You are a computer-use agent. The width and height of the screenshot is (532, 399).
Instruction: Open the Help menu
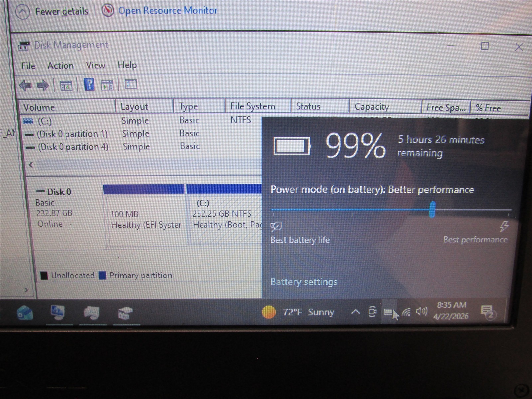(x=127, y=65)
